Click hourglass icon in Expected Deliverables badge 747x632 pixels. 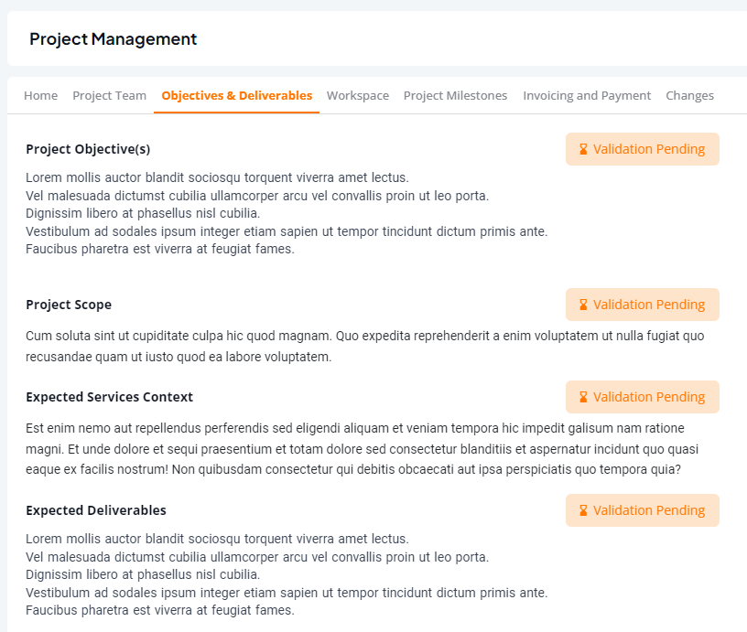pos(583,510)
